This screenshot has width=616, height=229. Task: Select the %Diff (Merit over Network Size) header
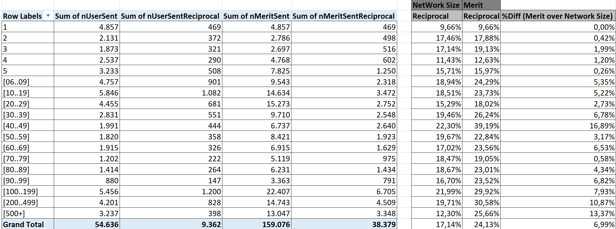click(x=558, y=16)
